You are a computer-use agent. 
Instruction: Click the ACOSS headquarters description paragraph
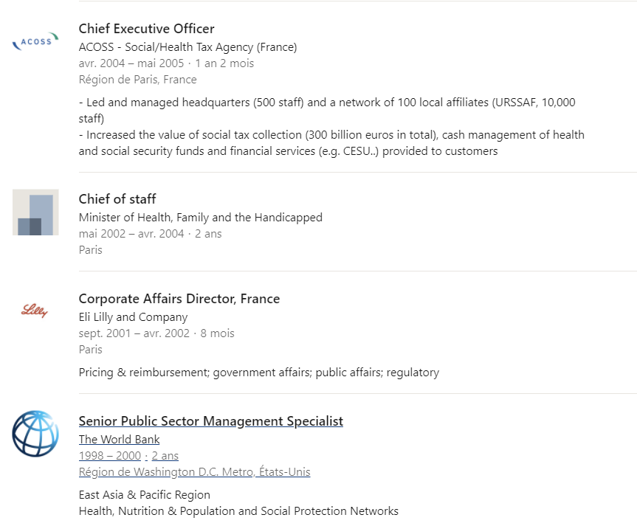(331, 127)
